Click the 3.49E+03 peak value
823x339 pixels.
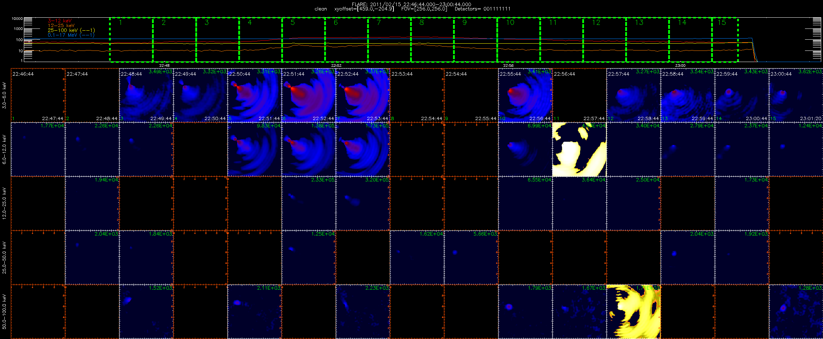coord(161,72)
